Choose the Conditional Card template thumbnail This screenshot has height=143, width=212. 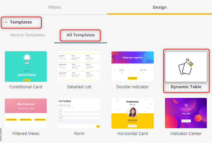26,66
